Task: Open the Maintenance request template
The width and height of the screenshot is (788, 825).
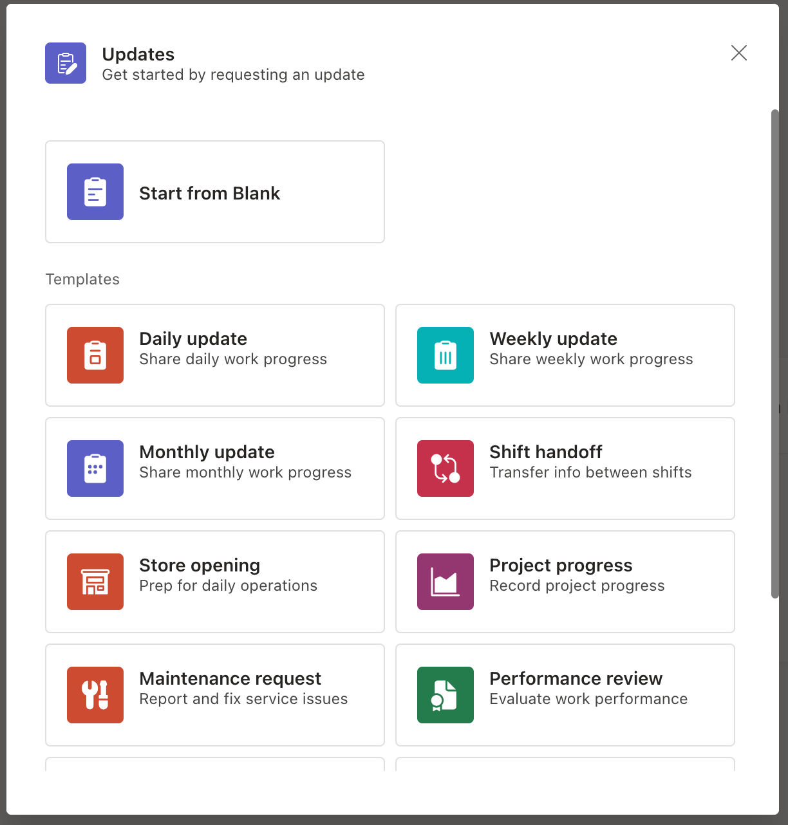Action: [215, 695]
